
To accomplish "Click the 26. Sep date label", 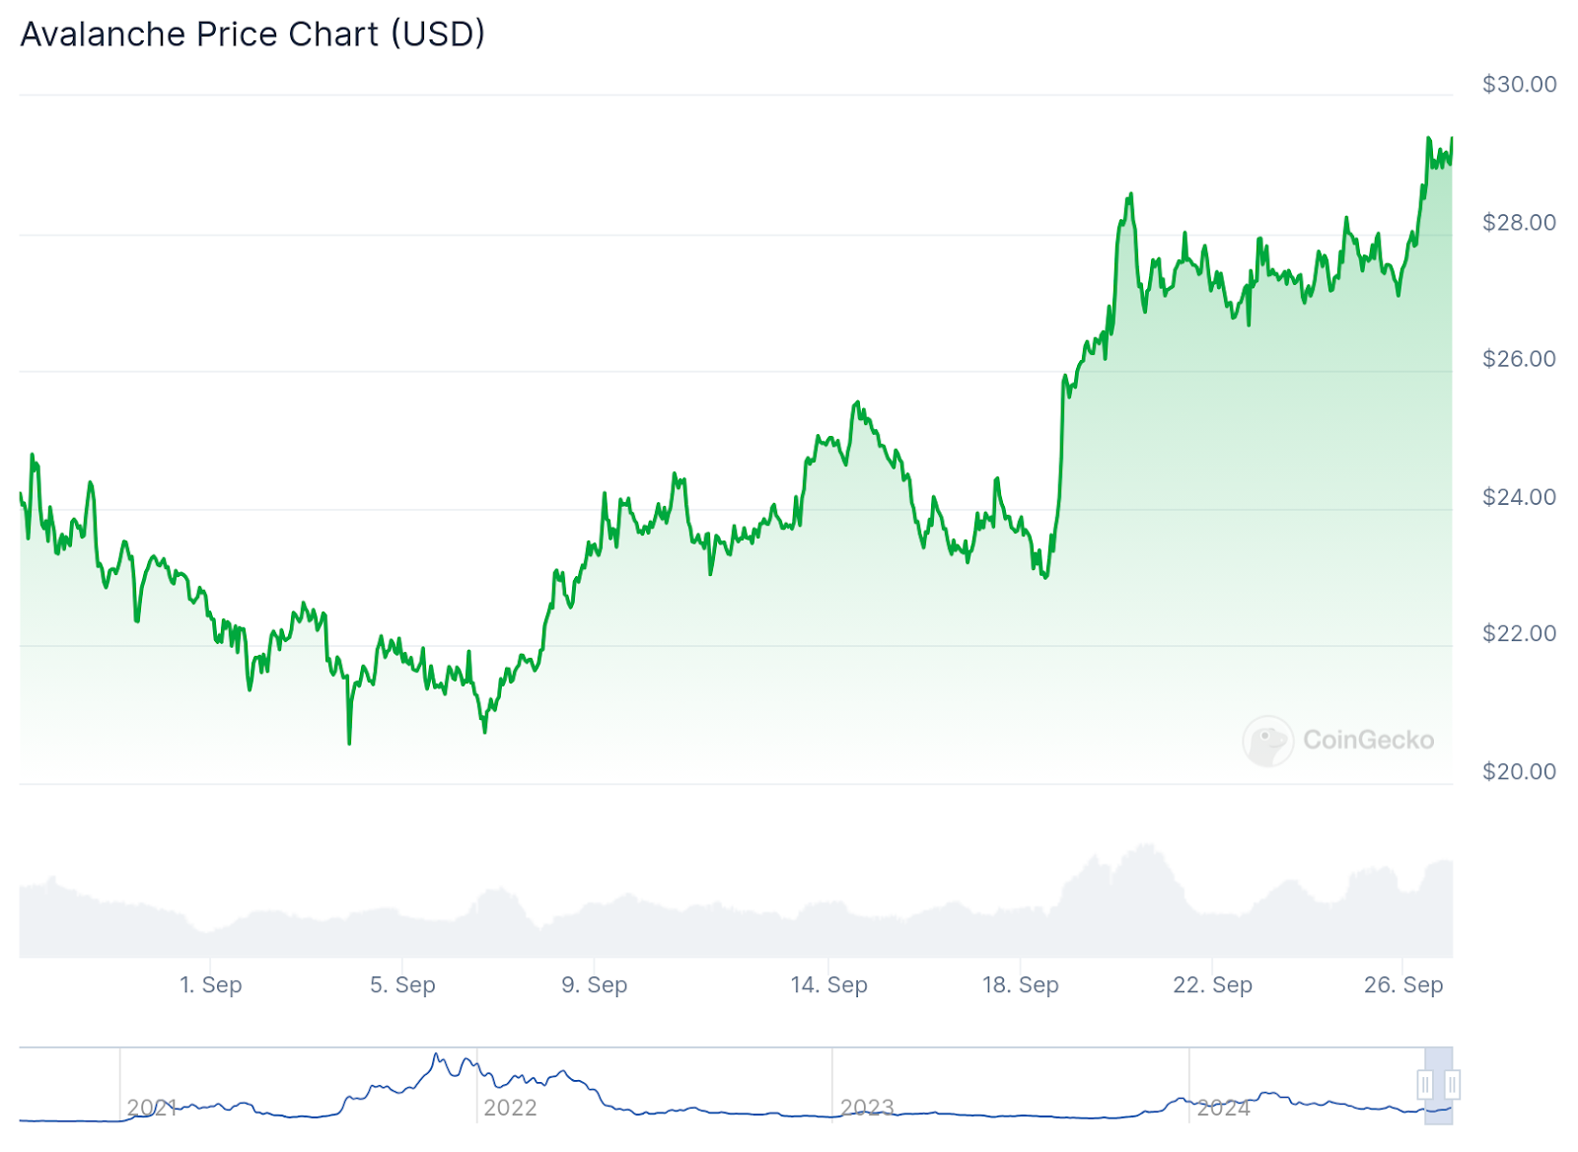I will pyautogui.click(x=1403, y=984).
